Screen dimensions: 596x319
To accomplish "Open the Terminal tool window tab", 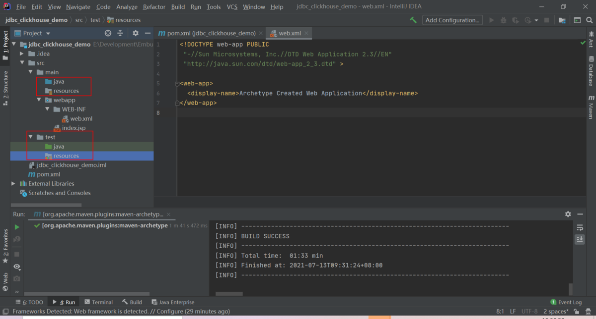I will pyautogui.click(x=98, y=302).
